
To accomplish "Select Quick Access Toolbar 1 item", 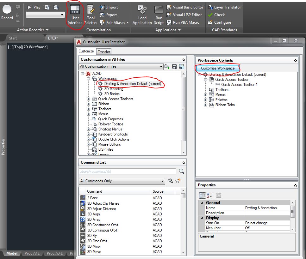I will click(x=239, y=85).
